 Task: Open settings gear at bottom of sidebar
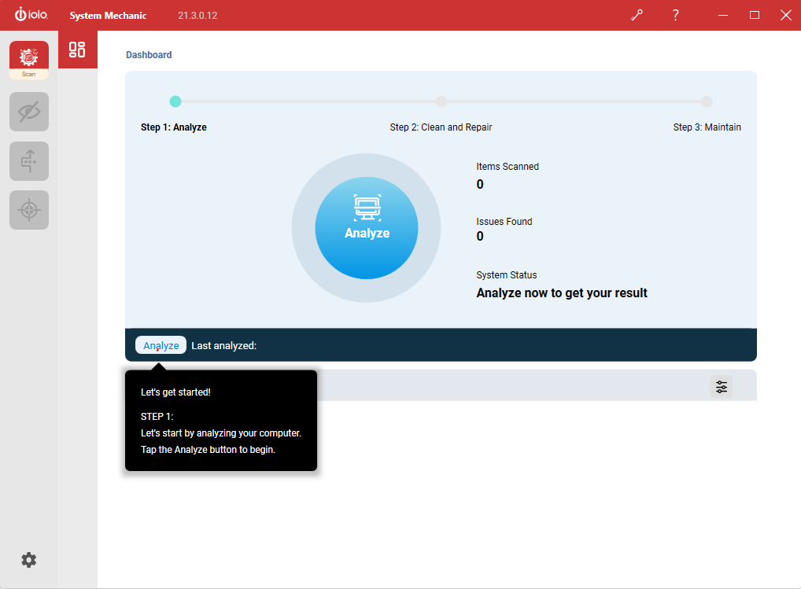point(28,560)
